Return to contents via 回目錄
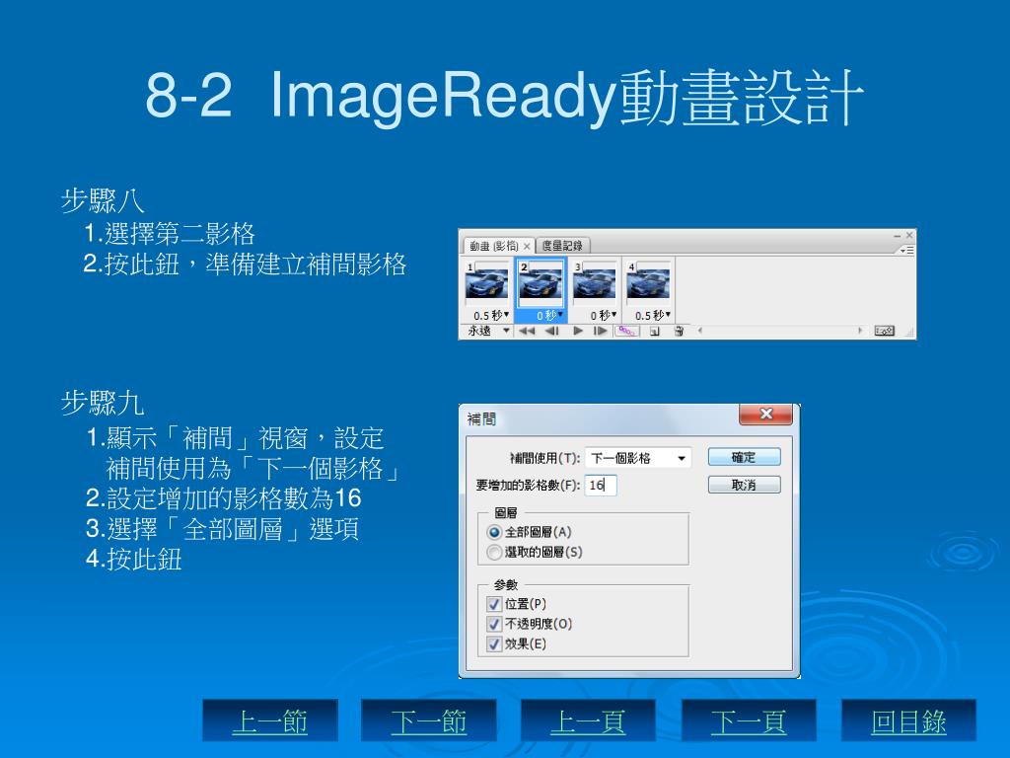1010x758 pixels. tap(908, 720)
